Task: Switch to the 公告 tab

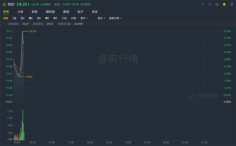Action: pos(20,12)
